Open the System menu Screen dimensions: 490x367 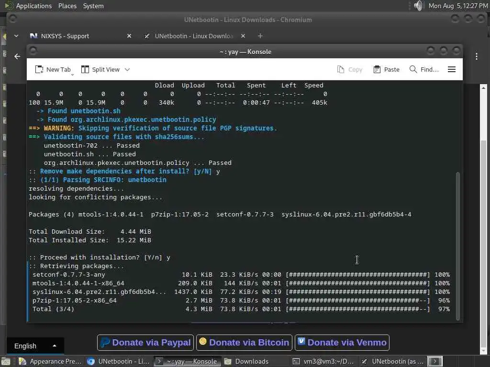tap(93, 6)
